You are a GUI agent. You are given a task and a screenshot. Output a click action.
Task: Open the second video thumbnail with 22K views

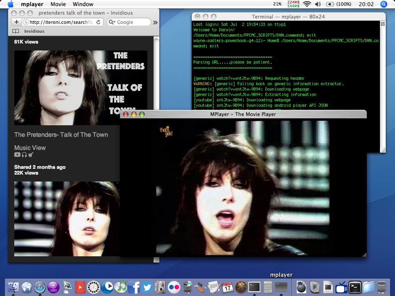[x=67, y=219]
